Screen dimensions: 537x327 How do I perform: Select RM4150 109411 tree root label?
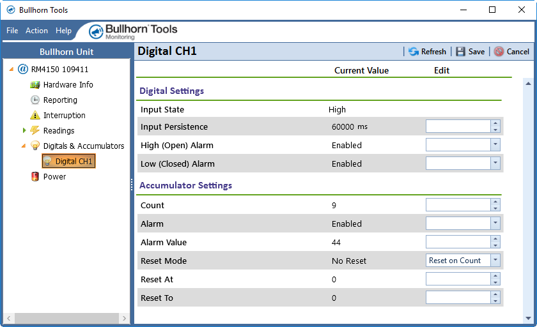tap(59, 69)
